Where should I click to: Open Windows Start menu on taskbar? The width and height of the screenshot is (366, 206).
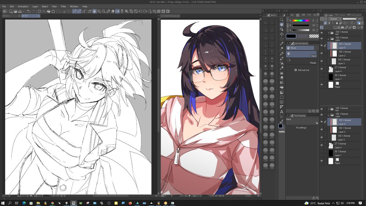[x=3, y=203]
